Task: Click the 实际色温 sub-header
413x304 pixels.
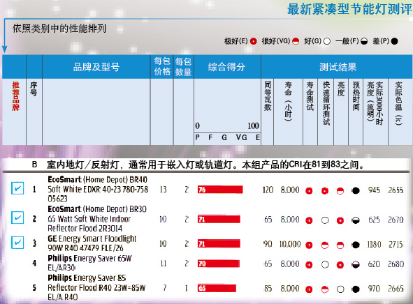Action: pos(398,103)
